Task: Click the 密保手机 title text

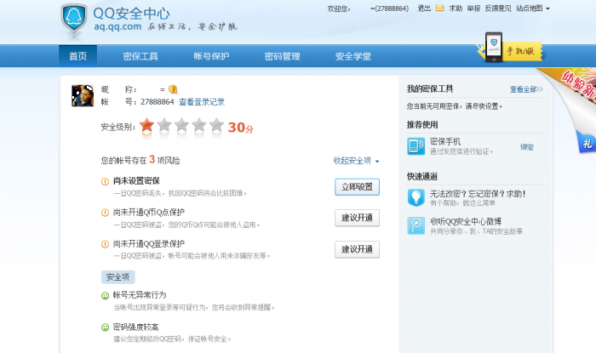Action: point(445,141)
